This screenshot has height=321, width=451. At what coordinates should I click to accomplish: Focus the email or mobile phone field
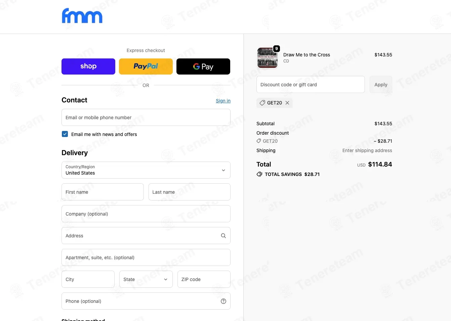coord(146,118)
